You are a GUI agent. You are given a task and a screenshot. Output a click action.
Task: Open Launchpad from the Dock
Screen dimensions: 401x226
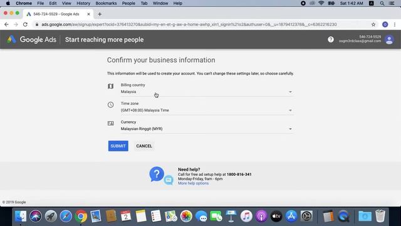51,216
